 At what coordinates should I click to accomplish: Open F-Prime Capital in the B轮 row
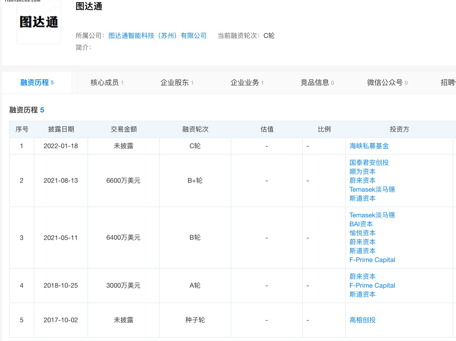click(372, 260)
